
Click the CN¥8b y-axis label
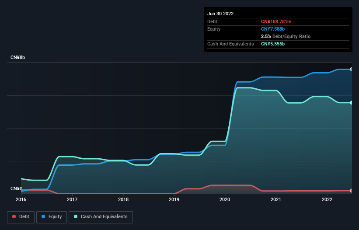[17, 57]
